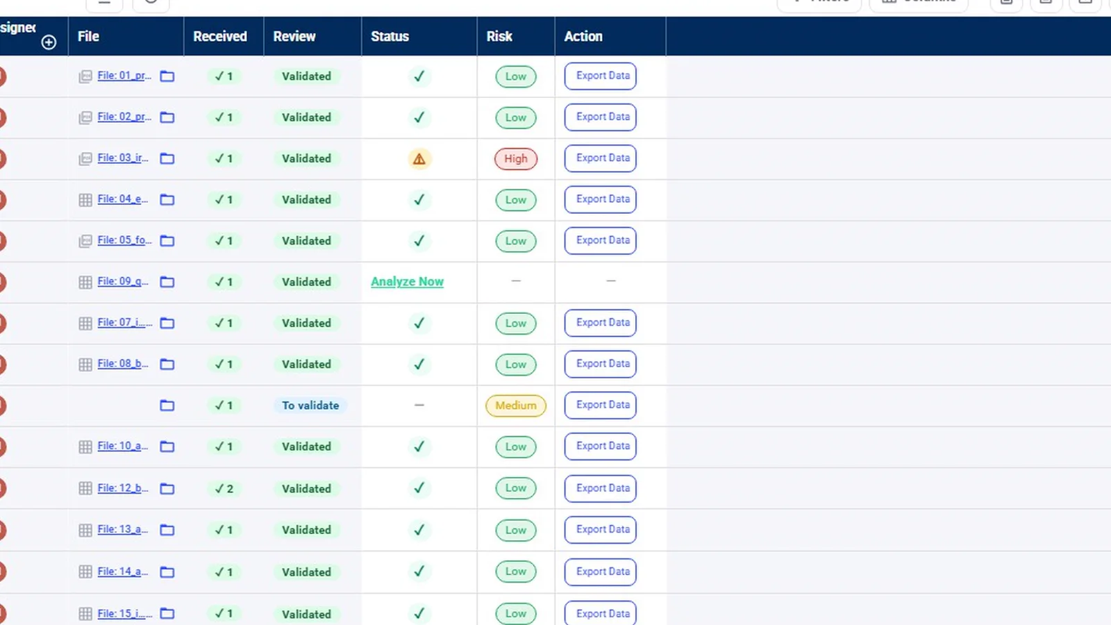Open the File: 14_a link
1111x625 pixels.
(123, 572)
